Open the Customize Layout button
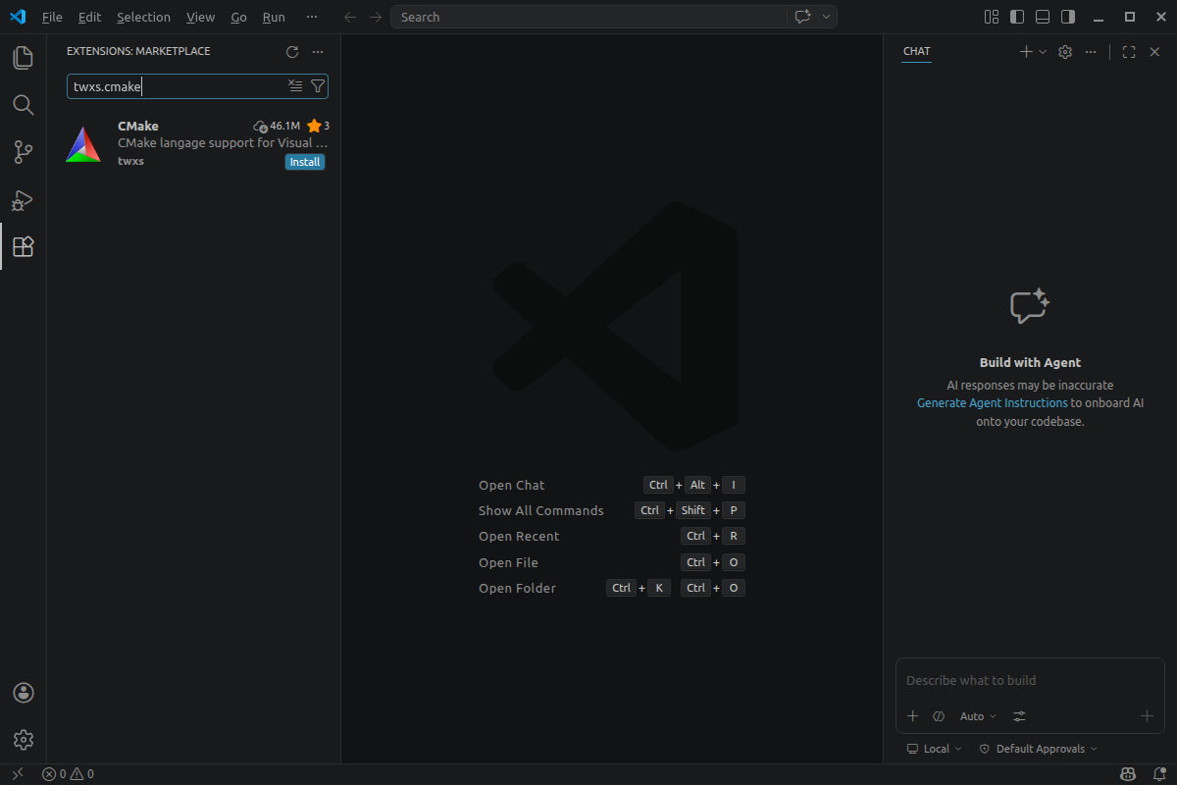 point(992,17)
